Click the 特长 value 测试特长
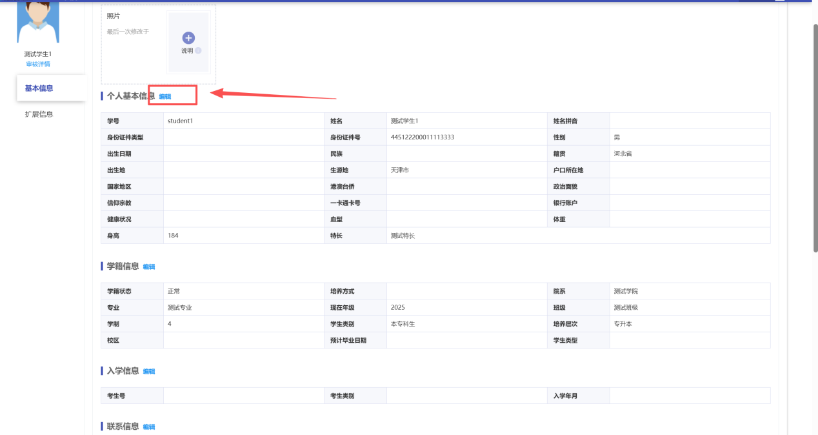The width and height of the screenshot is (818, 435). click(x=403, y=236)
